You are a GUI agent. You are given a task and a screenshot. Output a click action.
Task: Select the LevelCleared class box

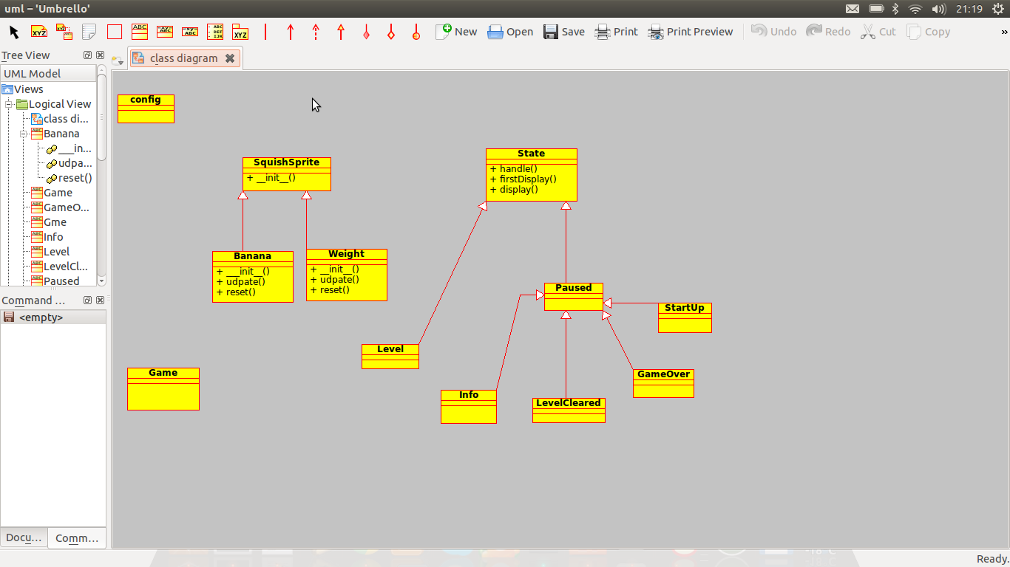[569, 410]
